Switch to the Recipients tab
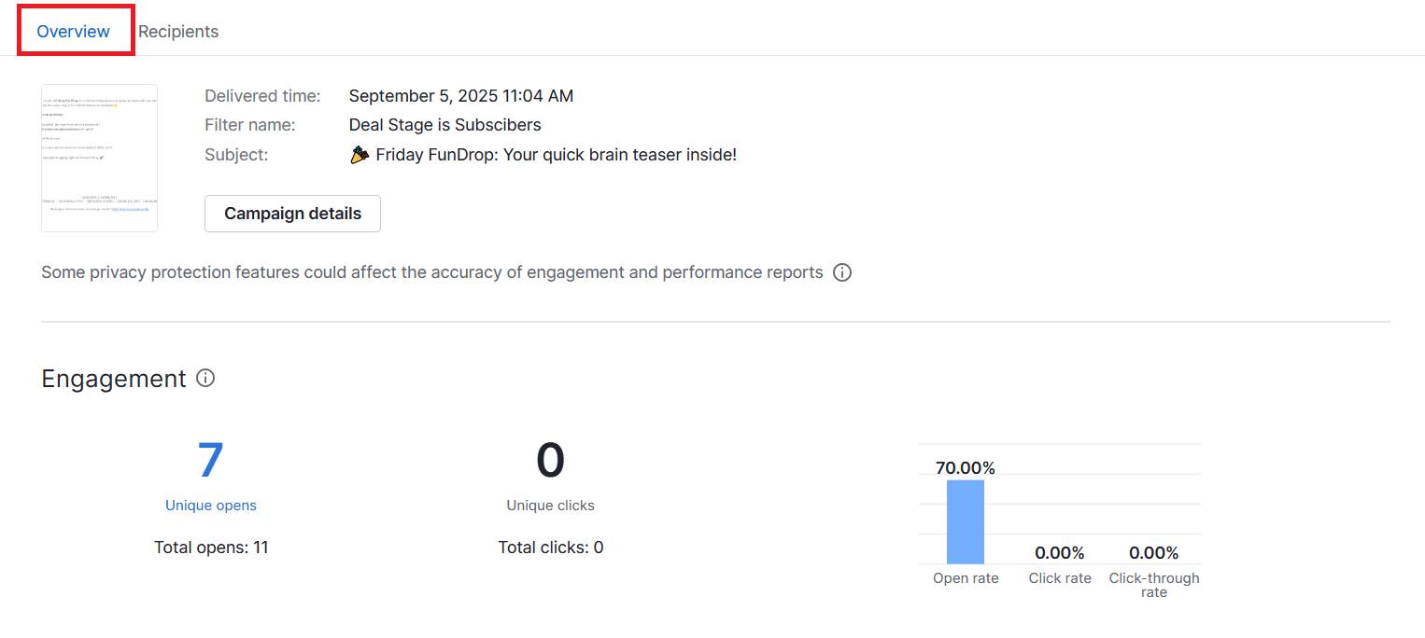1425x638 pixels. (x=177, y=31)
